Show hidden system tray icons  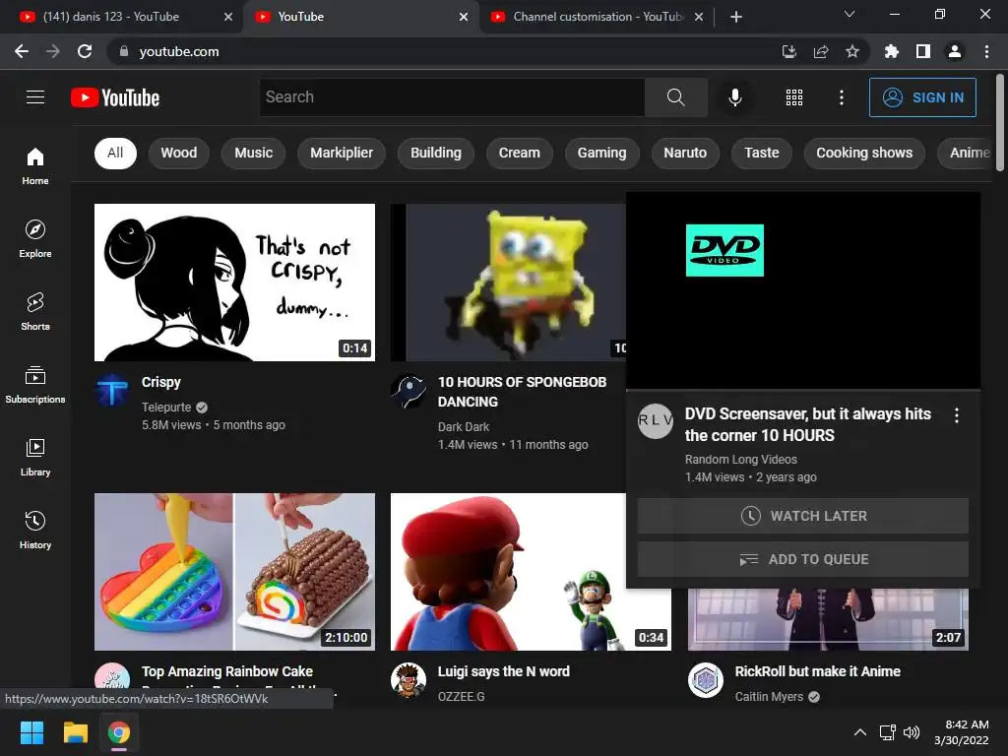point(859,732)
